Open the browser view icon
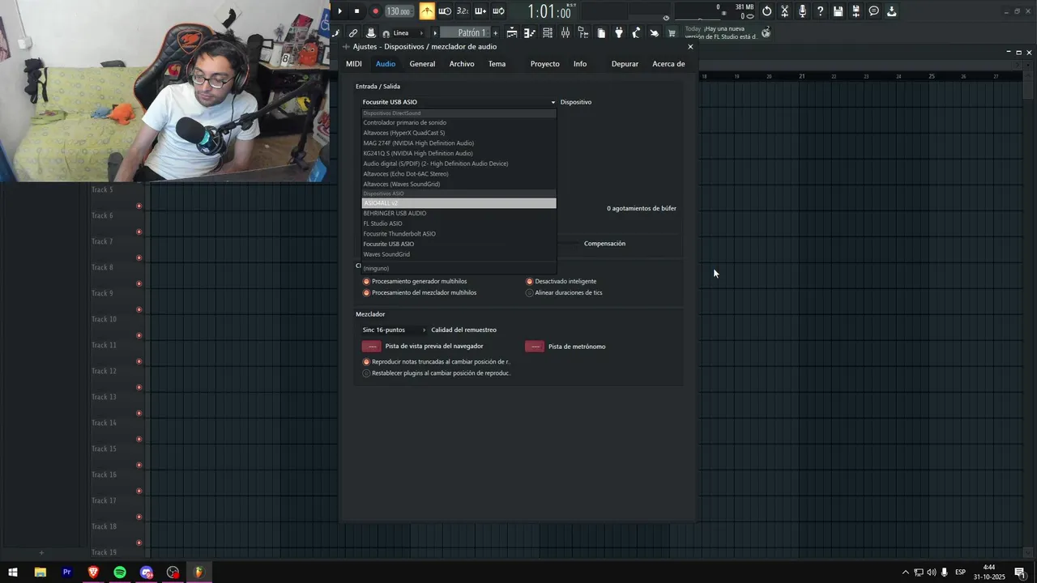1037x583 pixels. (x=583, y=33)
